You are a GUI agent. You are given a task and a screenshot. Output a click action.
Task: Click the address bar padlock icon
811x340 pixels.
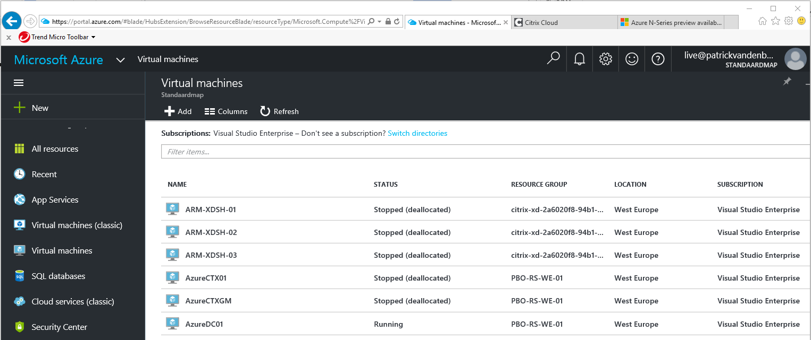pyautogui.click(x=388, y=22)
